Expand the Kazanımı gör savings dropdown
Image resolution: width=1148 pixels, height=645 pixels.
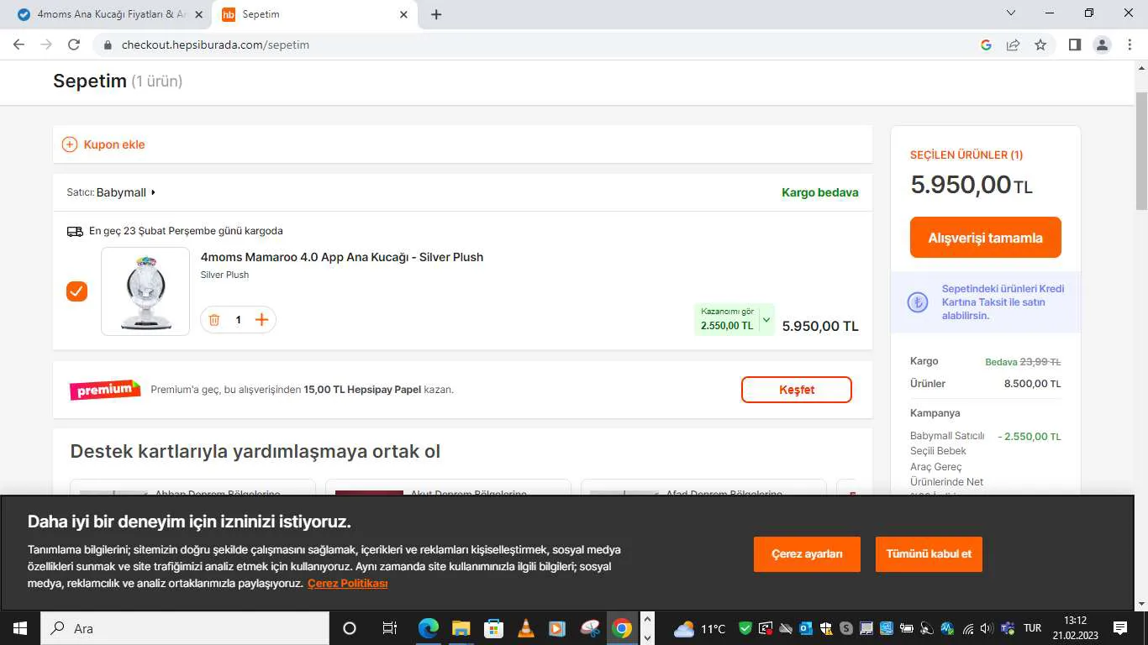tap(766, 320)
